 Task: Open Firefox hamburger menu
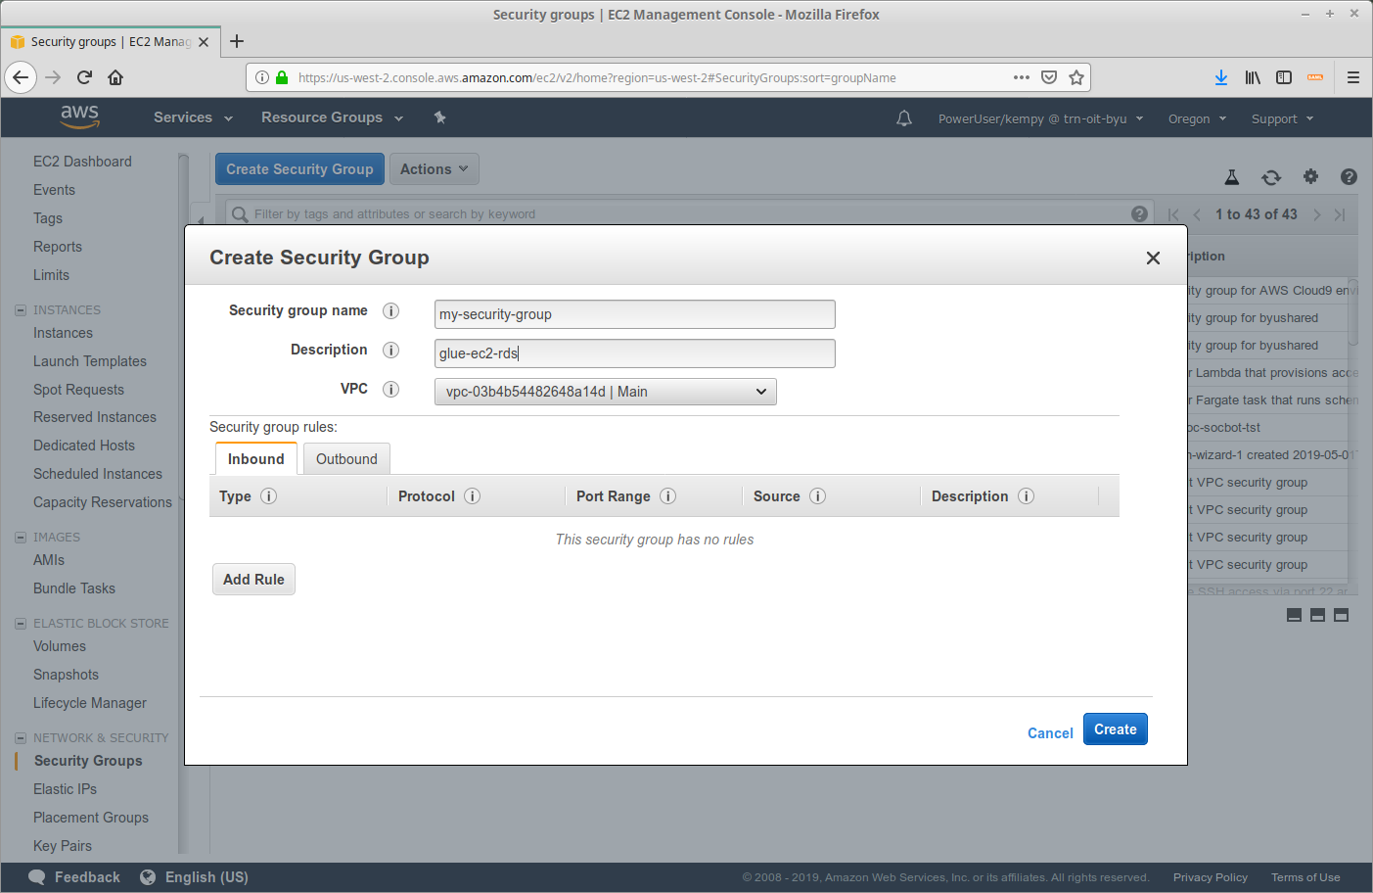(1353, 77)
